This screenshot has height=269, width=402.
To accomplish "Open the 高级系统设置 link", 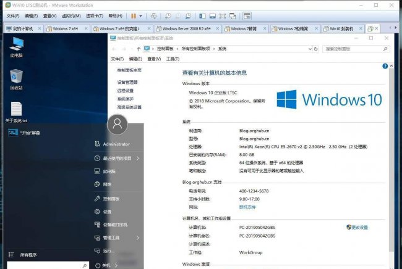I will click(129, 107).
